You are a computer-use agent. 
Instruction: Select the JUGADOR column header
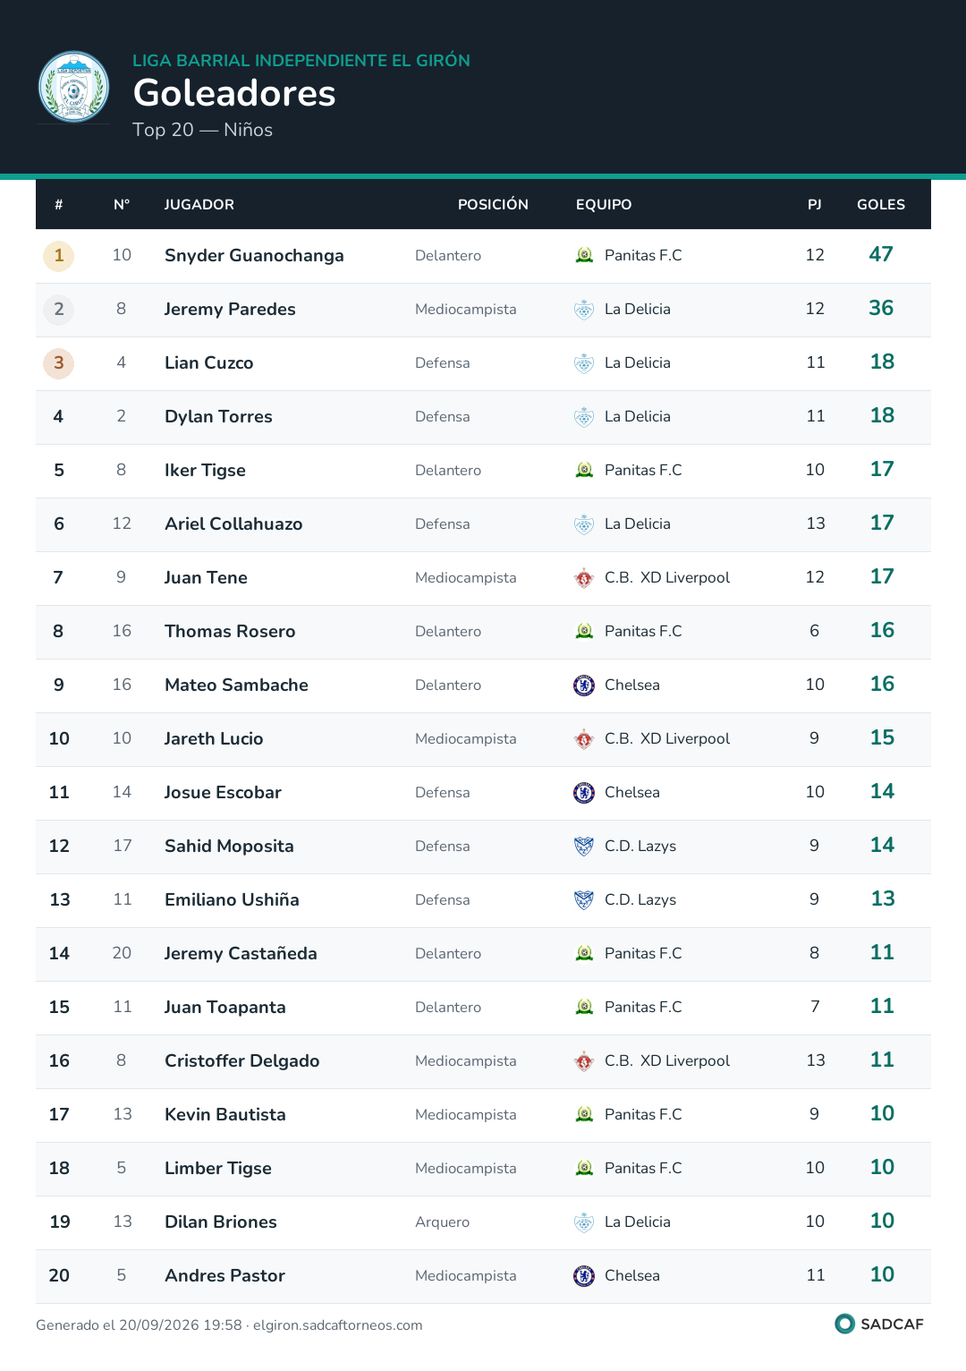pyautogui.click(x=199, y=204)
